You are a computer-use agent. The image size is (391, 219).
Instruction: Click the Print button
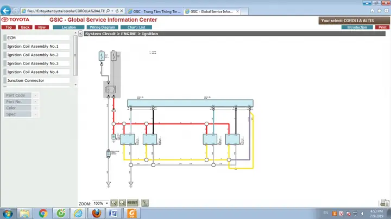pos(382,27)
